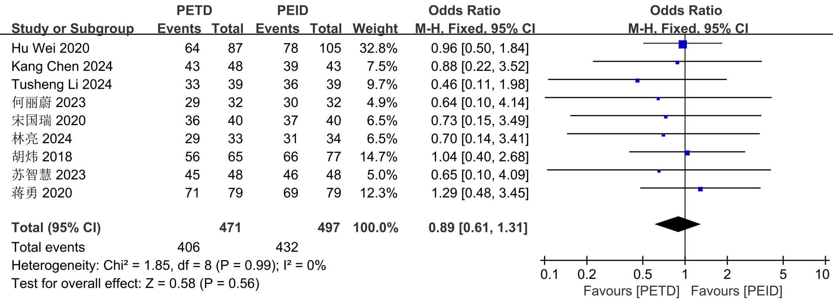Select the blue marker for 胡炜 2018
833x301 pixels.
(x=687, y=153)
